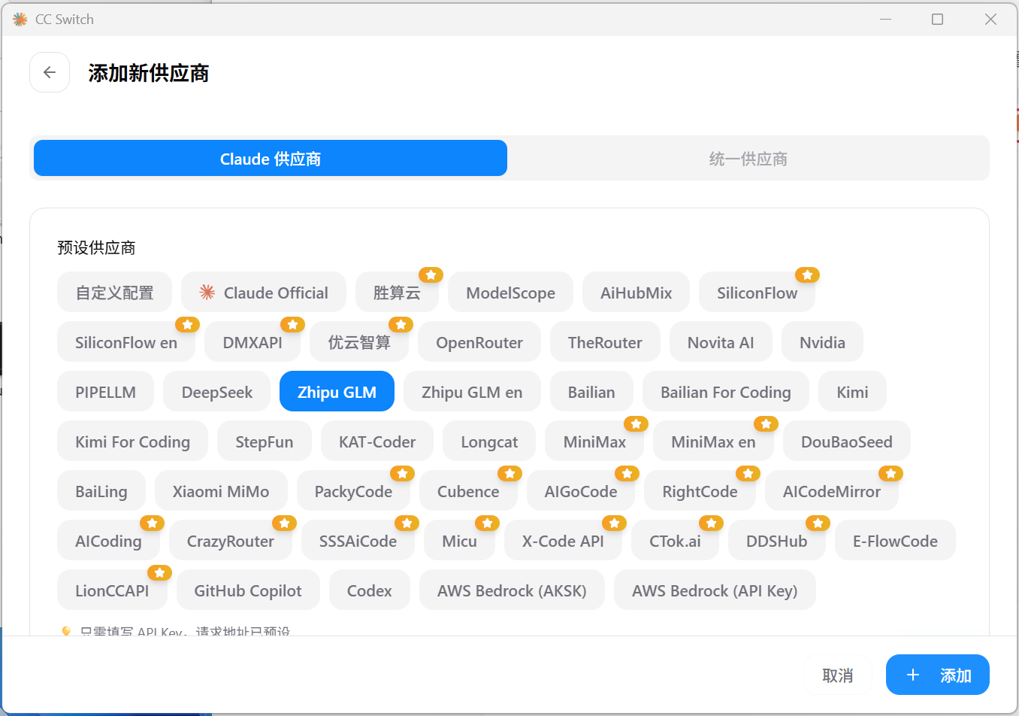Pick the Longcat preset
Screen dimensions: 1019x716
(489, 441)
